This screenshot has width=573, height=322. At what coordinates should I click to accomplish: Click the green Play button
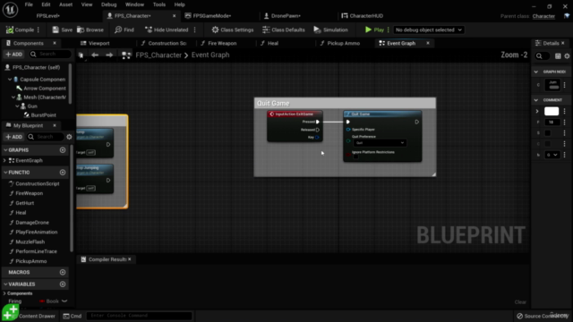coord(374,30)
